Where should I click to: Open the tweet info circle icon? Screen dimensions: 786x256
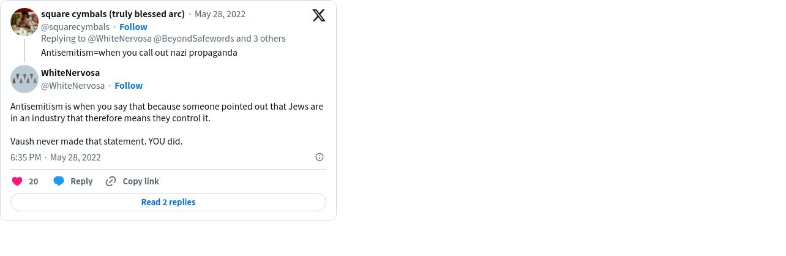click(320, 157)
